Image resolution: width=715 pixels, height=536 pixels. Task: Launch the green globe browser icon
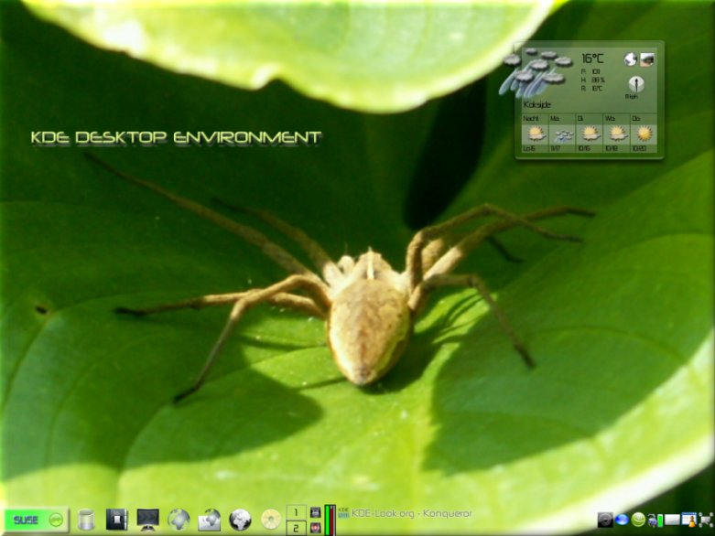pos(179,520)
